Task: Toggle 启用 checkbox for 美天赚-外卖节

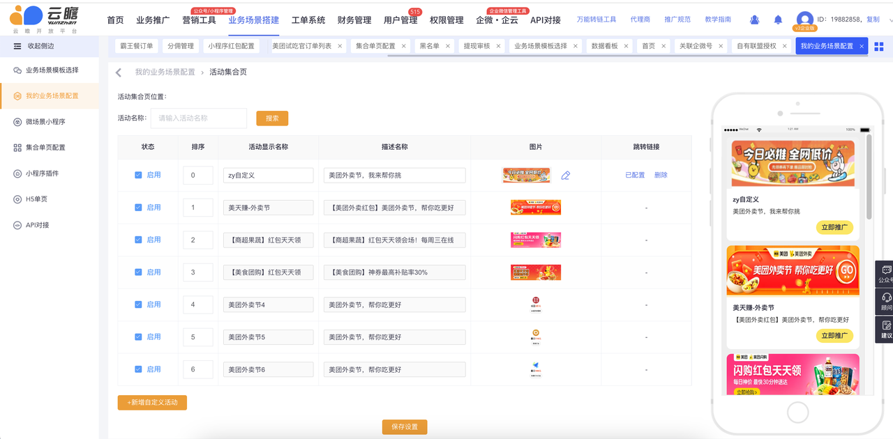Action: [138, 208]
